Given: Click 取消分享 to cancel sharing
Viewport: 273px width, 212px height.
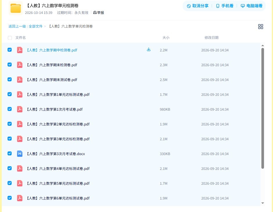Looking at the screenshot, I should [x=197, y=6].
